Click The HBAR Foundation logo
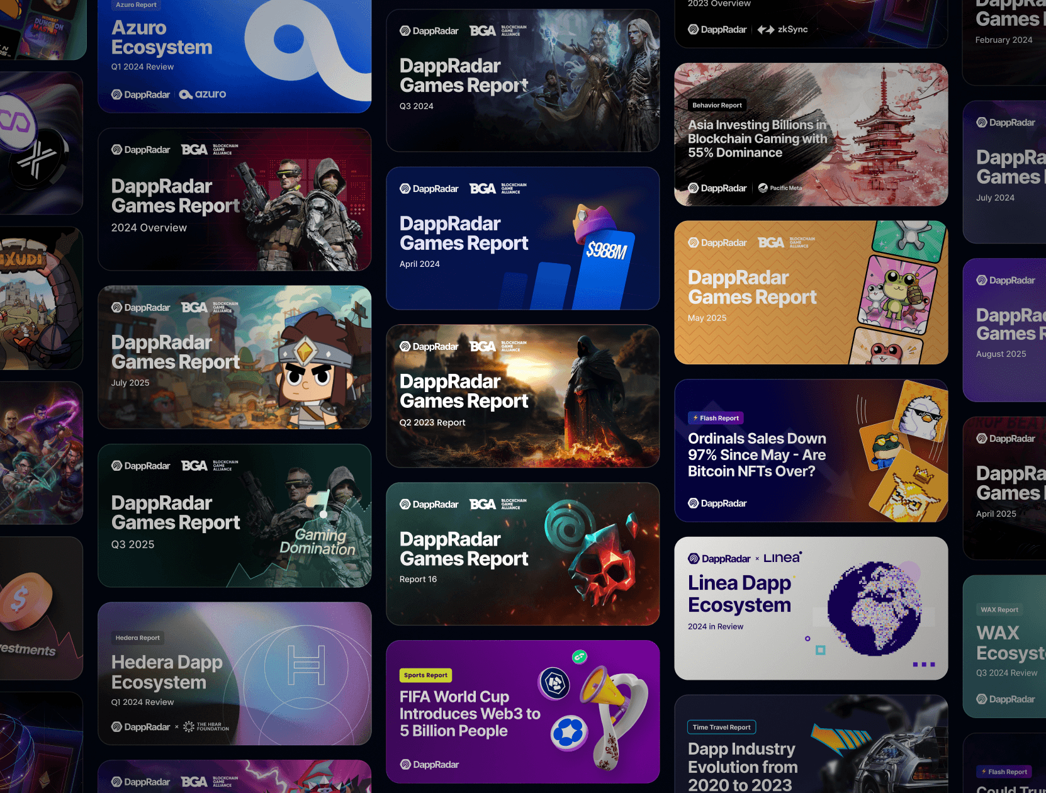This screenshot has height=793, width=1046. pos(206,727)
